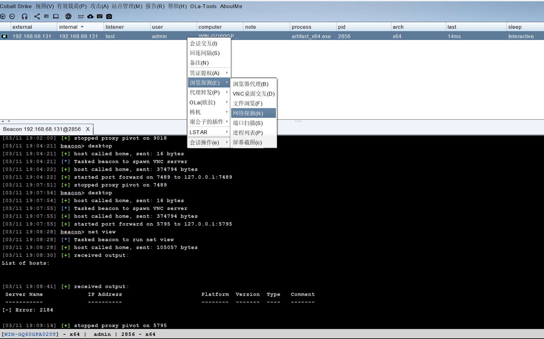Expand the LSTAR submenu
544x339 pixels.
point(209,132)
